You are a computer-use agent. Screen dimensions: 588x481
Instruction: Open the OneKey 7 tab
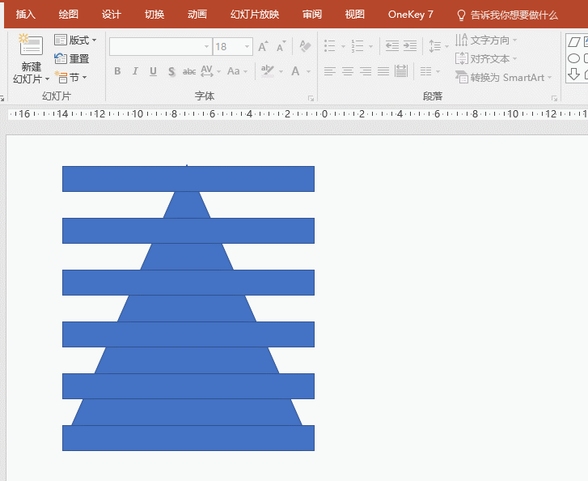pyautogui.click(x=410, y=15)
